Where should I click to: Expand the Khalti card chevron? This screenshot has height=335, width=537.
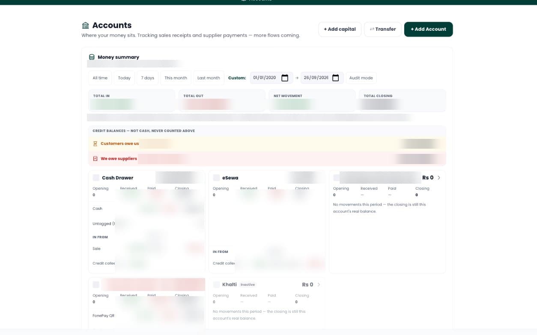point(319,285)
